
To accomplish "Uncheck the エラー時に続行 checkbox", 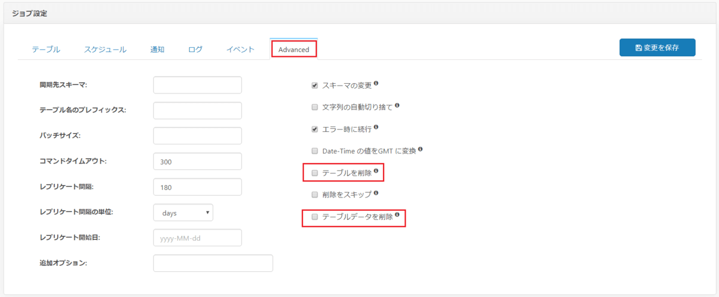I will point(315,129).
